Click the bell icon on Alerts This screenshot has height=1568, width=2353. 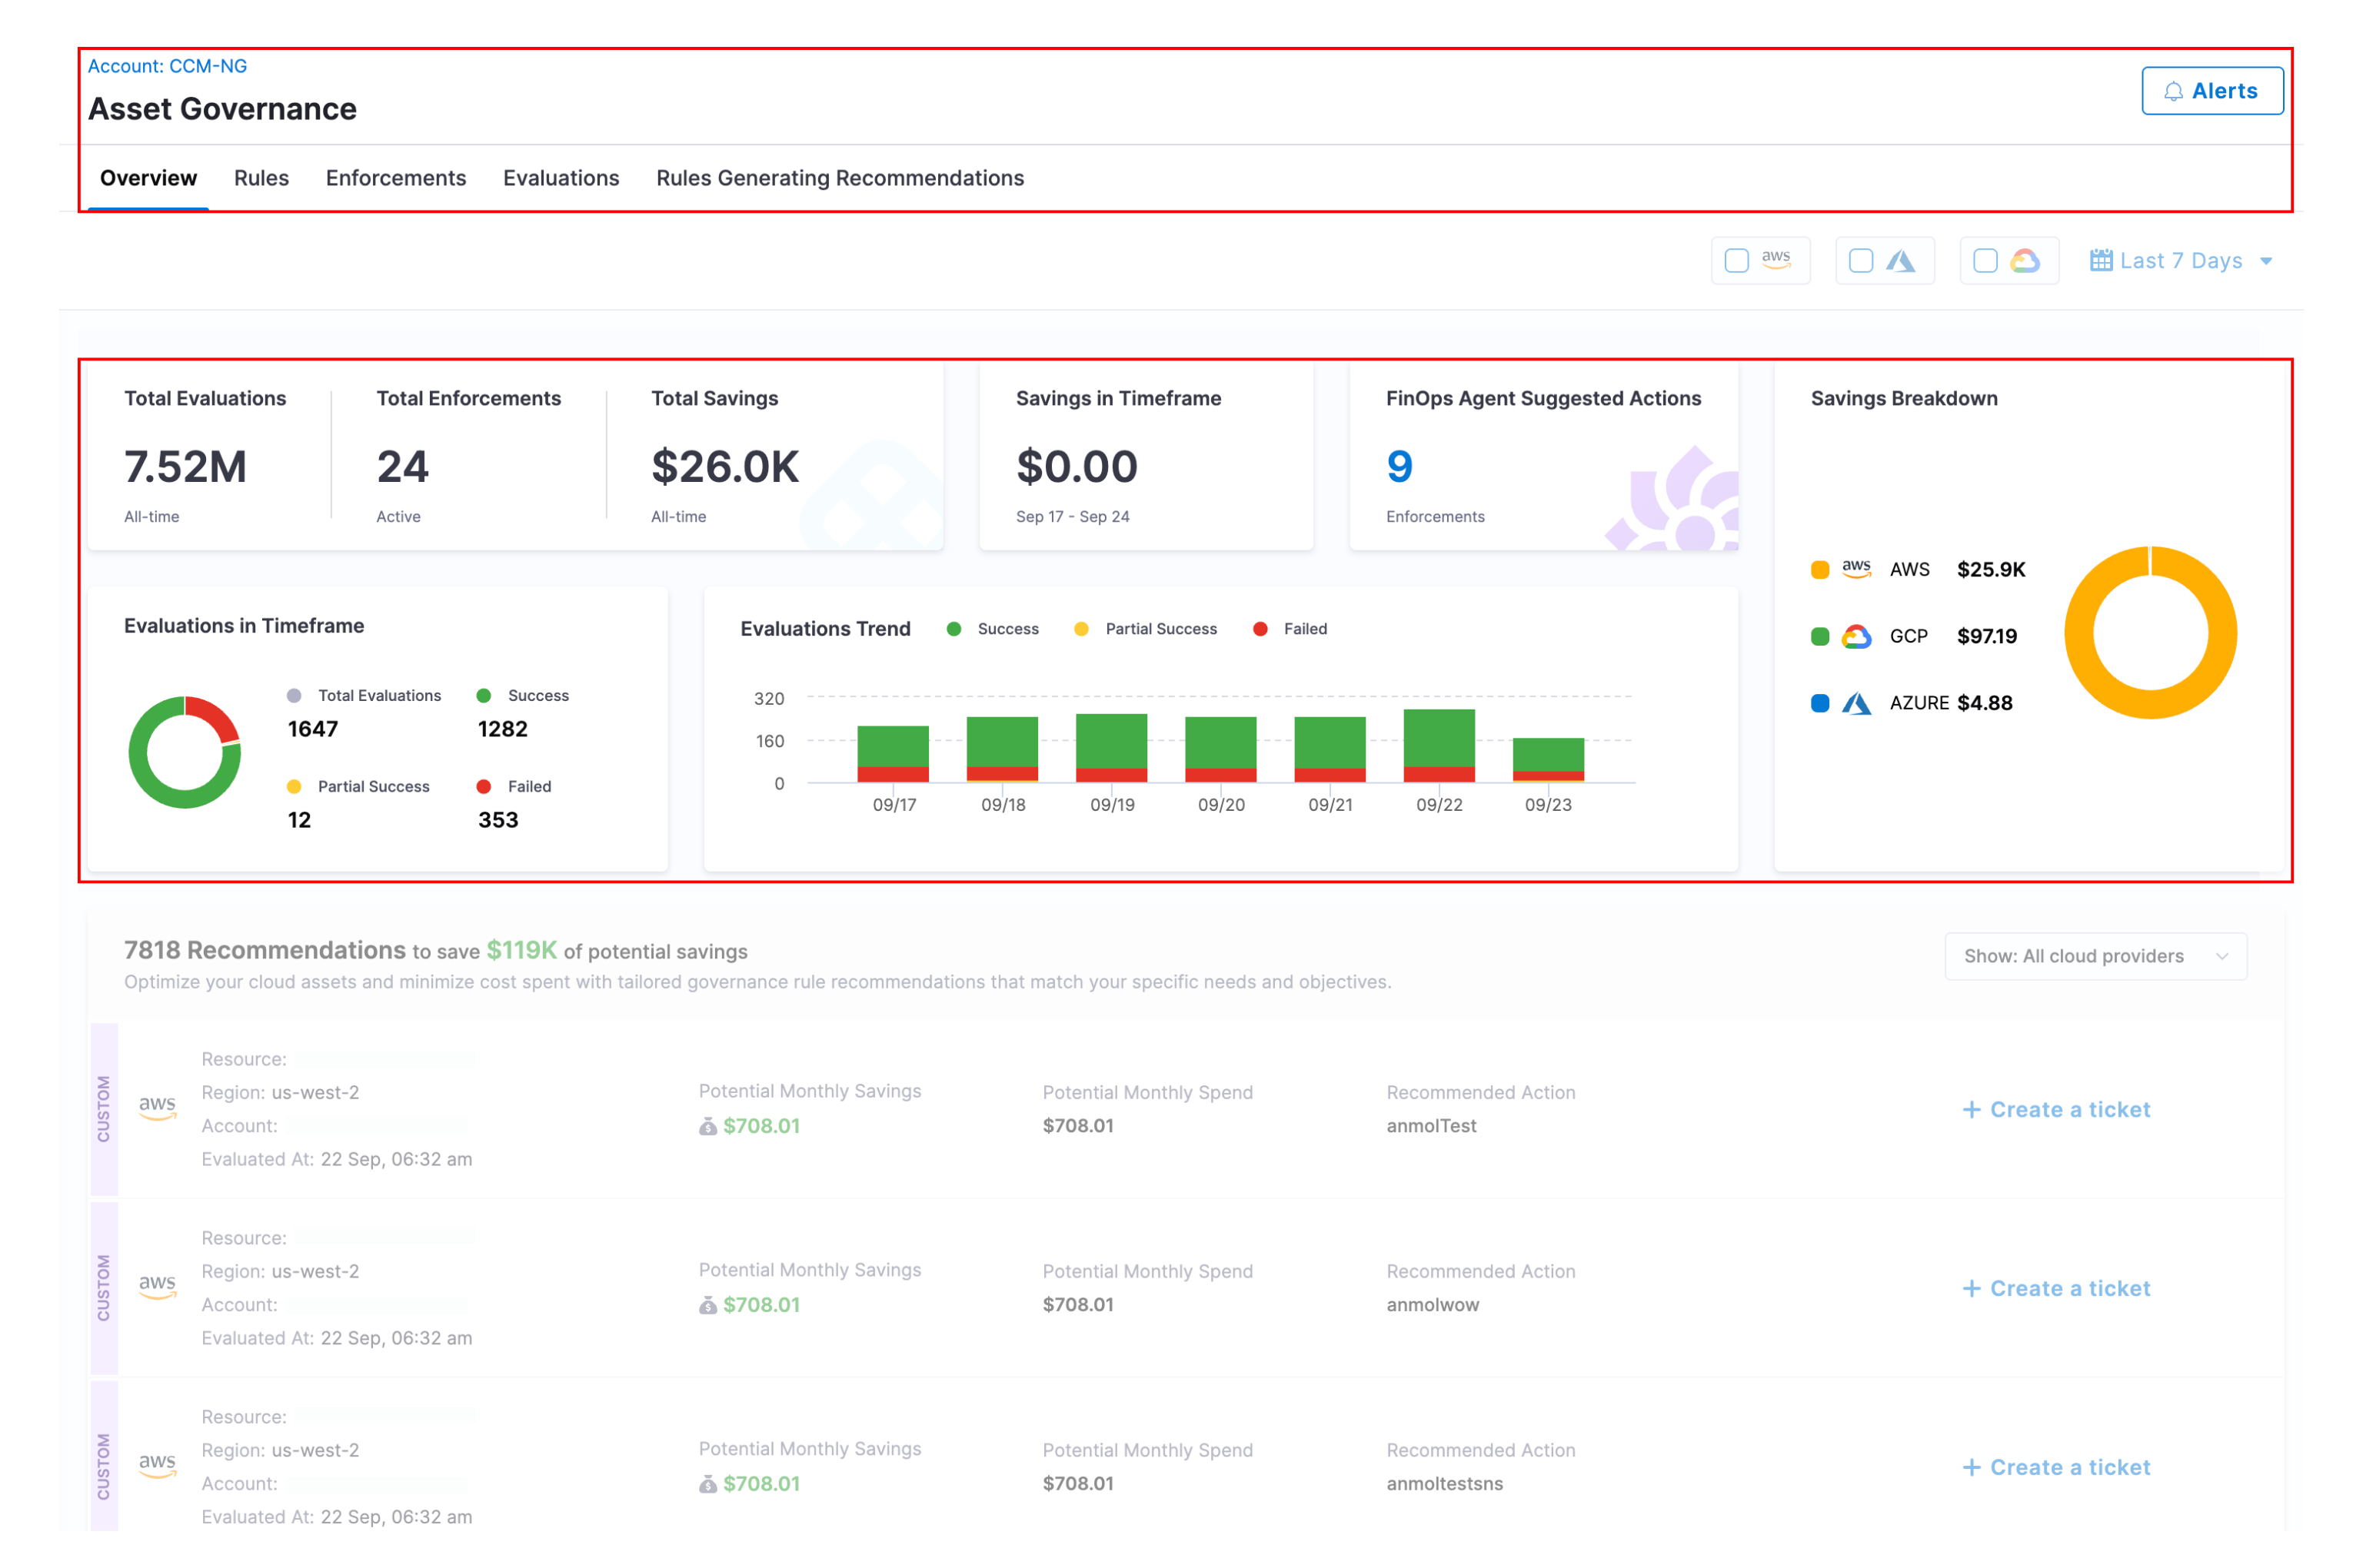[x=2173, y=91]
